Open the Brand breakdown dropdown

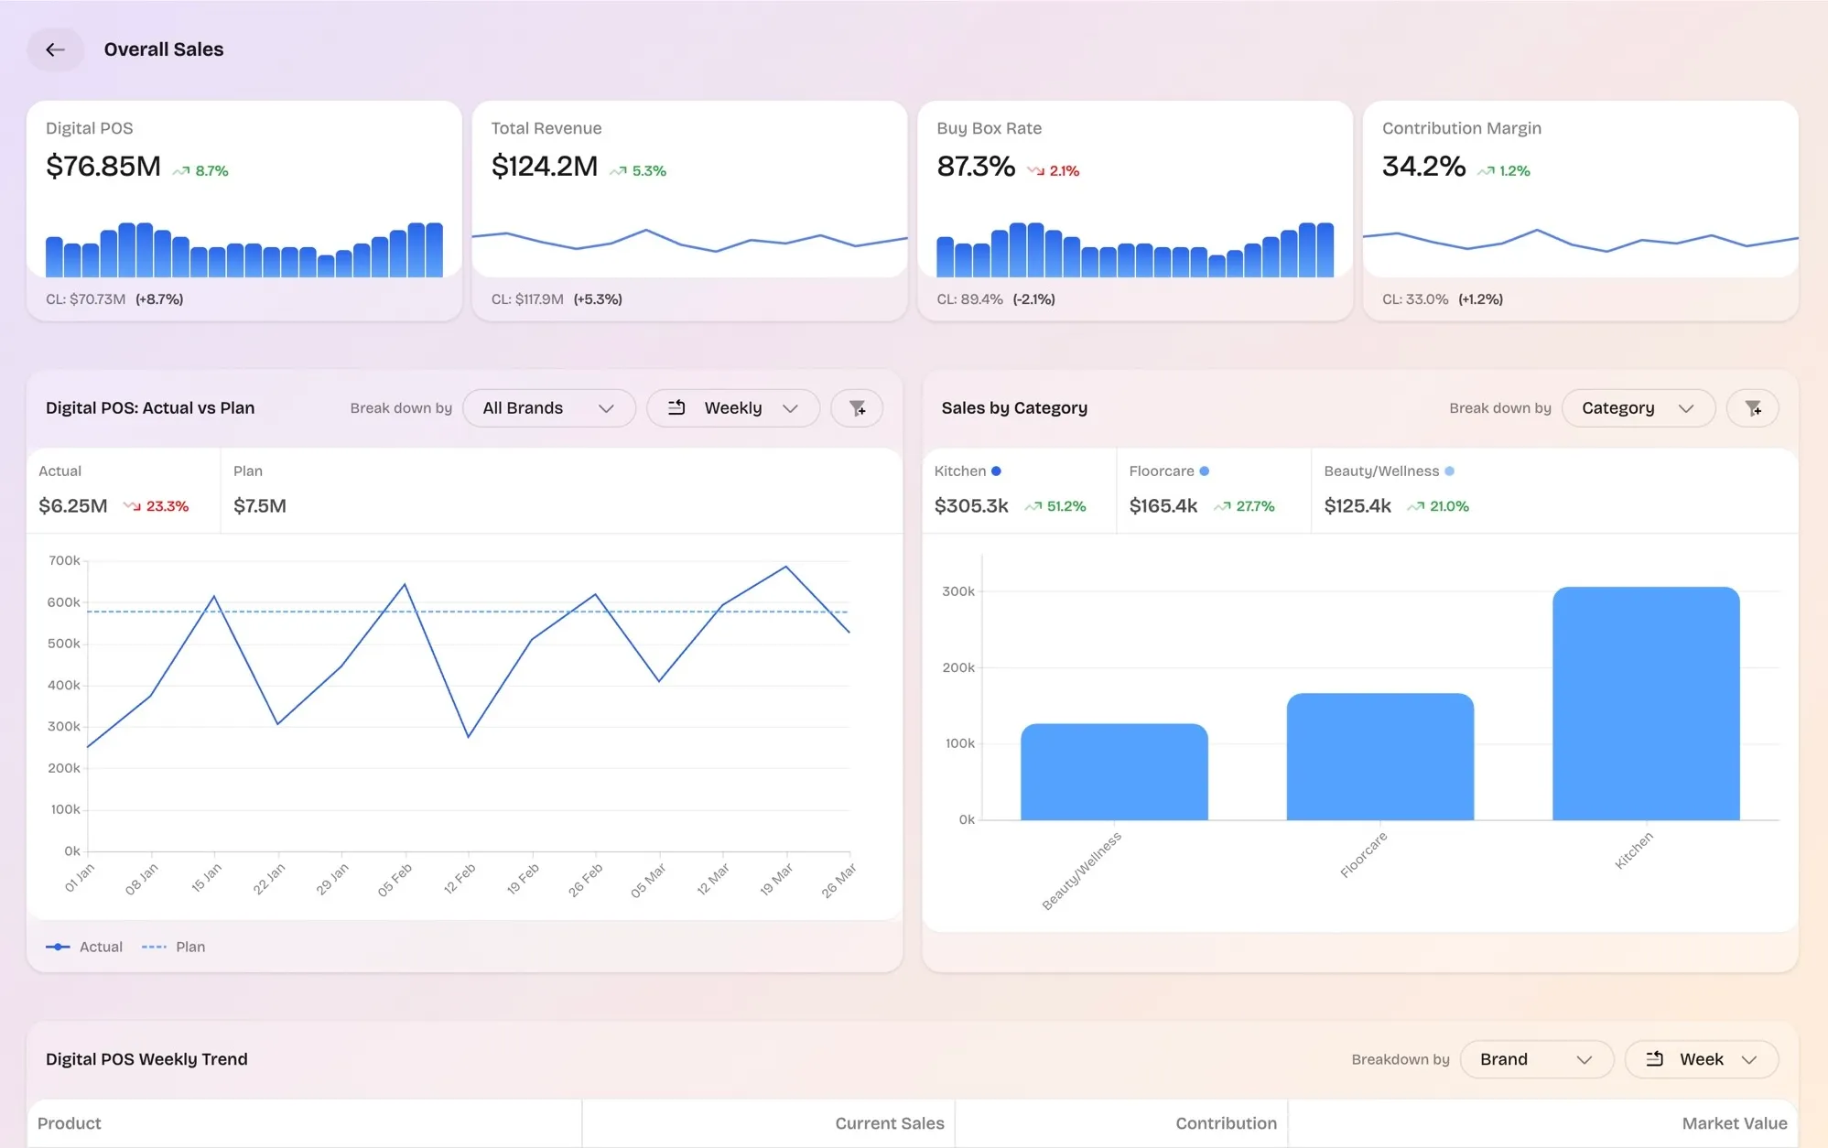coord(1536,1059)
